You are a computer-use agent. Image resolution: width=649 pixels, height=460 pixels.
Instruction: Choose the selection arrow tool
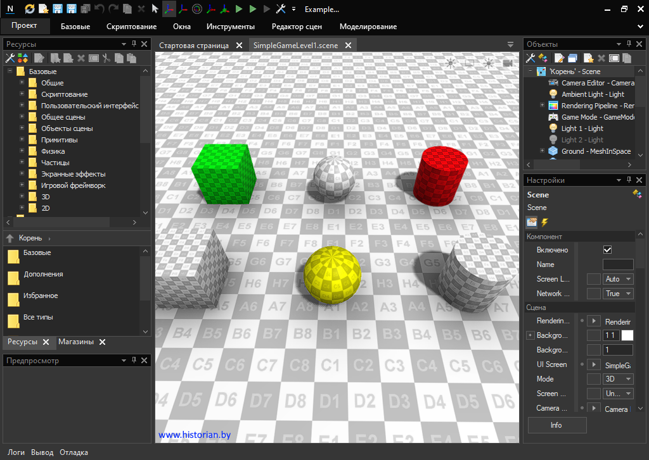click(x=155, y=9)
